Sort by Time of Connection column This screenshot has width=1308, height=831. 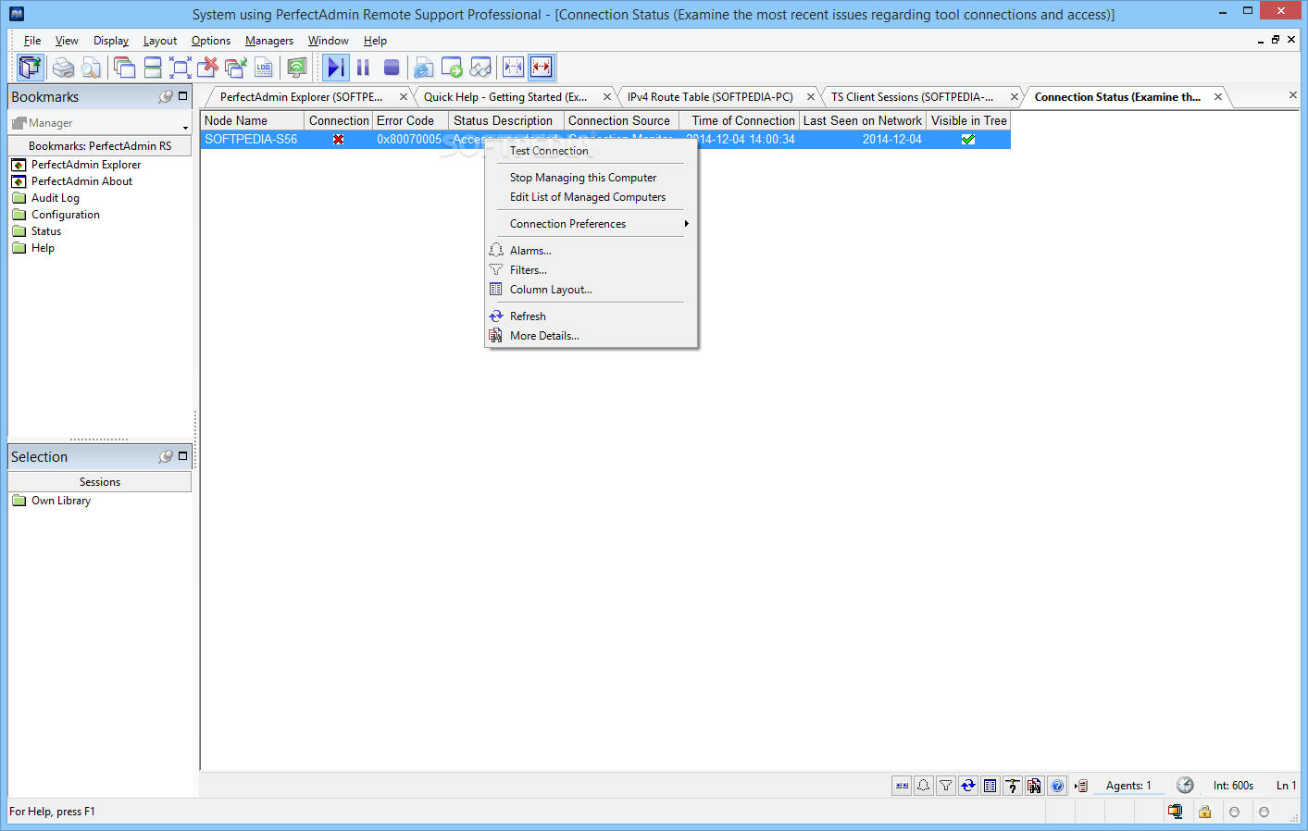pyautogui.click(x=739, y=121)
